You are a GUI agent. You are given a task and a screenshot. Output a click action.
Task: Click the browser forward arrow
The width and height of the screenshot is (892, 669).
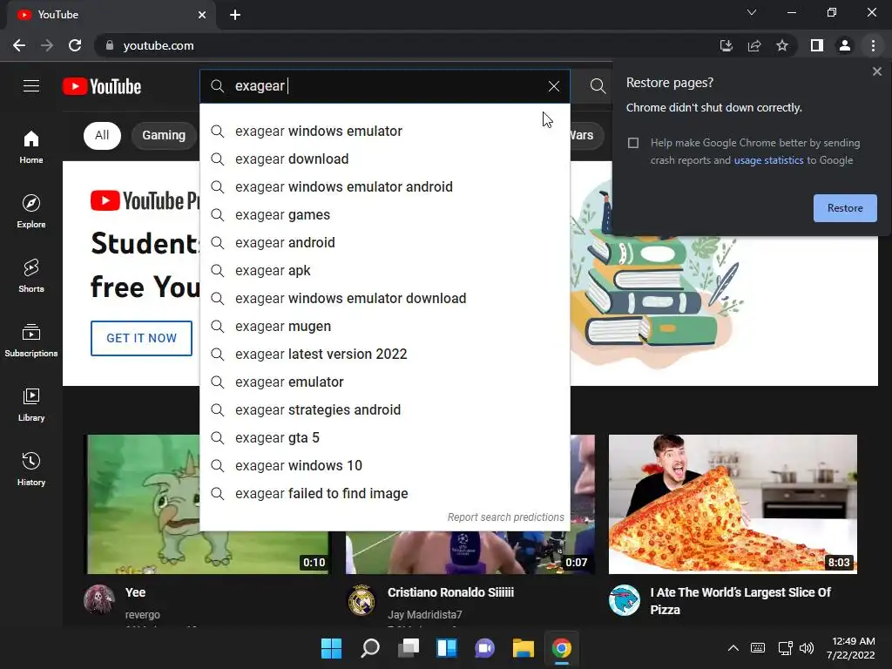pyautogui.click(x=47, y=45)
